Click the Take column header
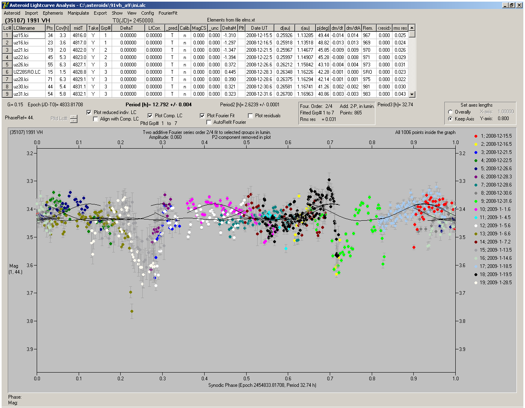 tap(93, 28)
